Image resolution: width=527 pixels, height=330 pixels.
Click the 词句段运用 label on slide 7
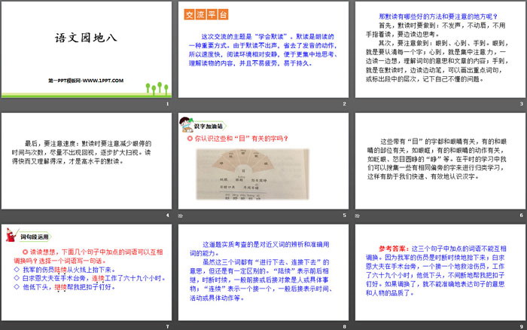(34, 237)
